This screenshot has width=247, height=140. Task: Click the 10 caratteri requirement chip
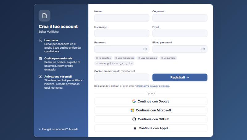(103, 58)
